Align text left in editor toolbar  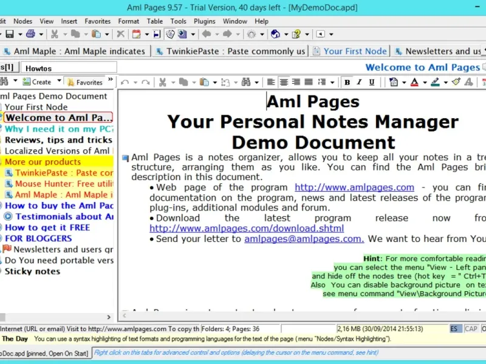point(271,83)
